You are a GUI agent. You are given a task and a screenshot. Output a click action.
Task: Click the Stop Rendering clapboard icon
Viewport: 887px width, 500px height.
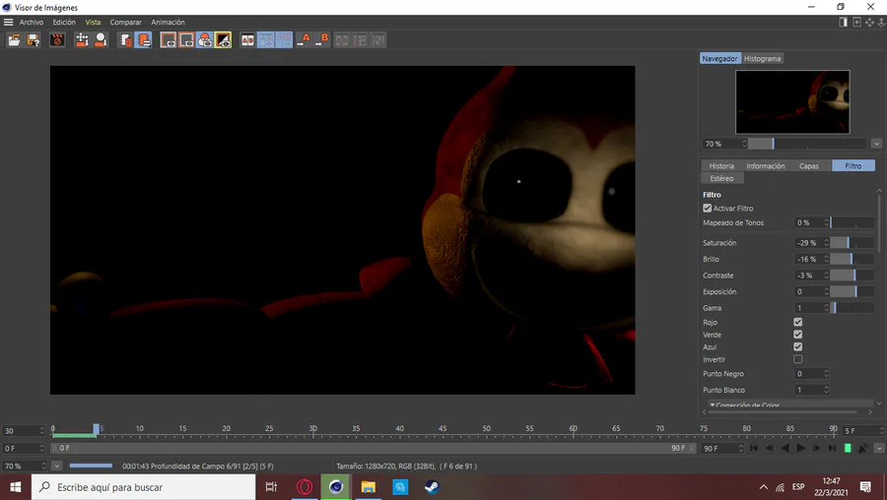click(57, 40)
